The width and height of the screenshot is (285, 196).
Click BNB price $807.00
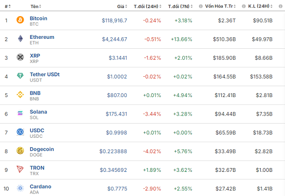pos(117,95)
